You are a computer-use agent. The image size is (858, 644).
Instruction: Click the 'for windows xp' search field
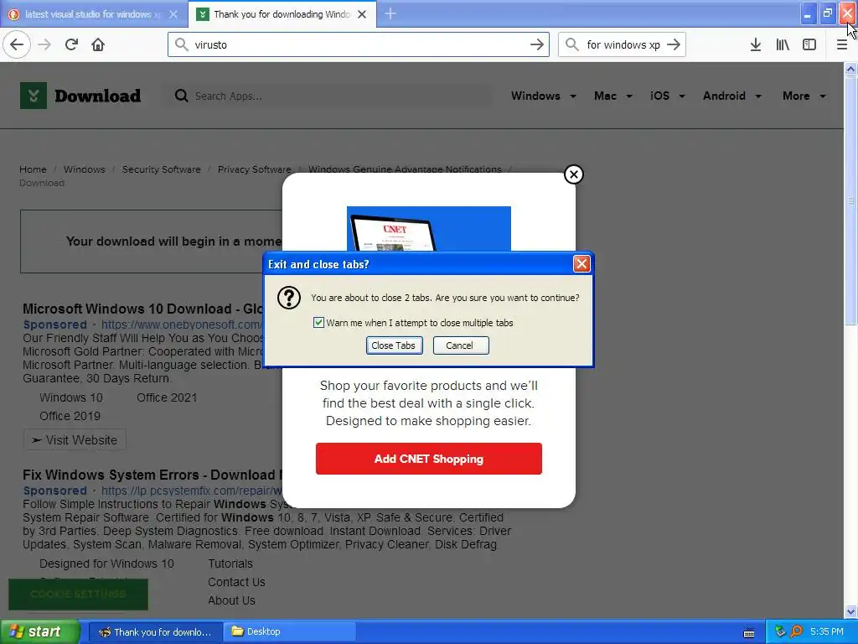click(x=622, y=44)
